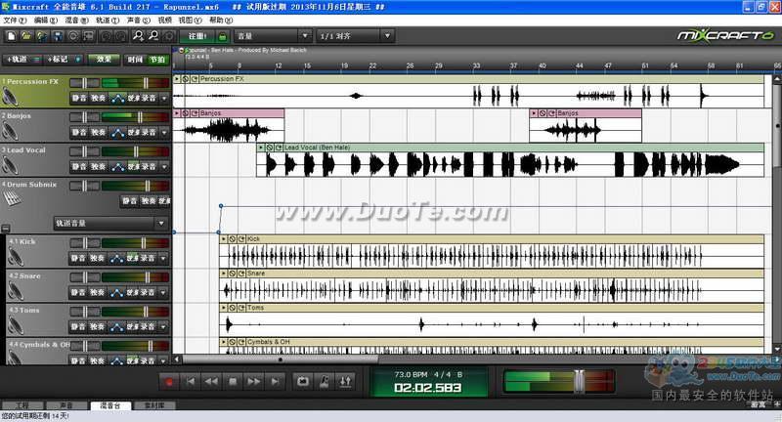782x422 pixels.
Task: Click the Redo icon in toolbar
Action: tap(121, 36)
